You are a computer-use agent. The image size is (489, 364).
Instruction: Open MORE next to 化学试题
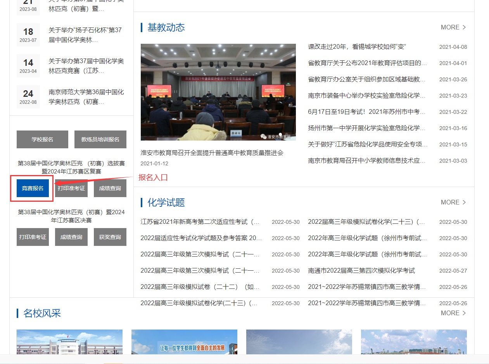[x=453, y=202]
